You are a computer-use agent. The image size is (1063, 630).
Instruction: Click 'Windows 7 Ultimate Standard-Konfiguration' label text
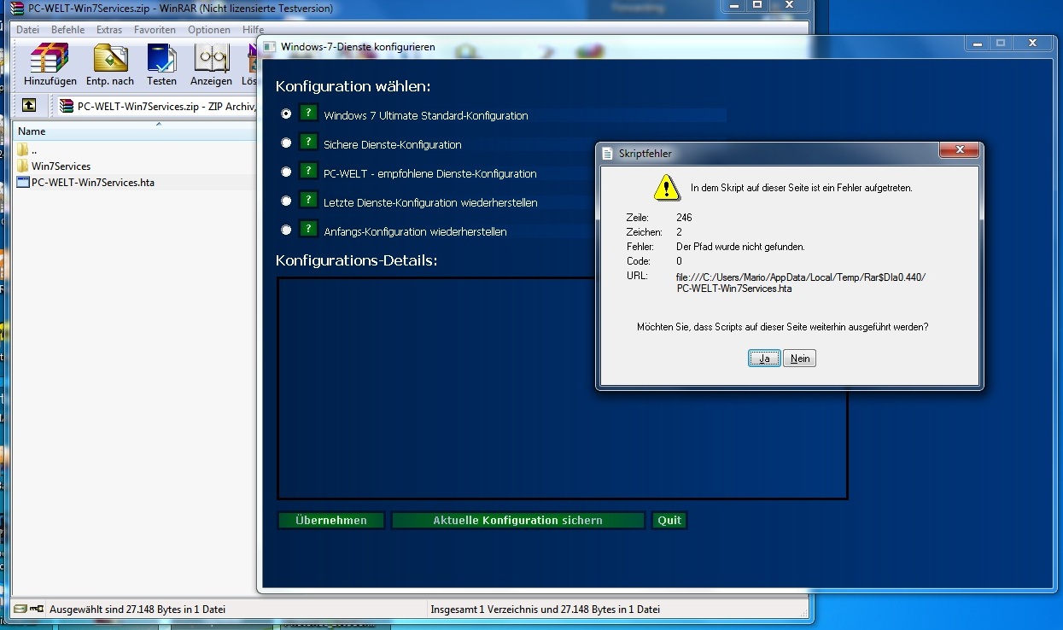tap(426, 115)
